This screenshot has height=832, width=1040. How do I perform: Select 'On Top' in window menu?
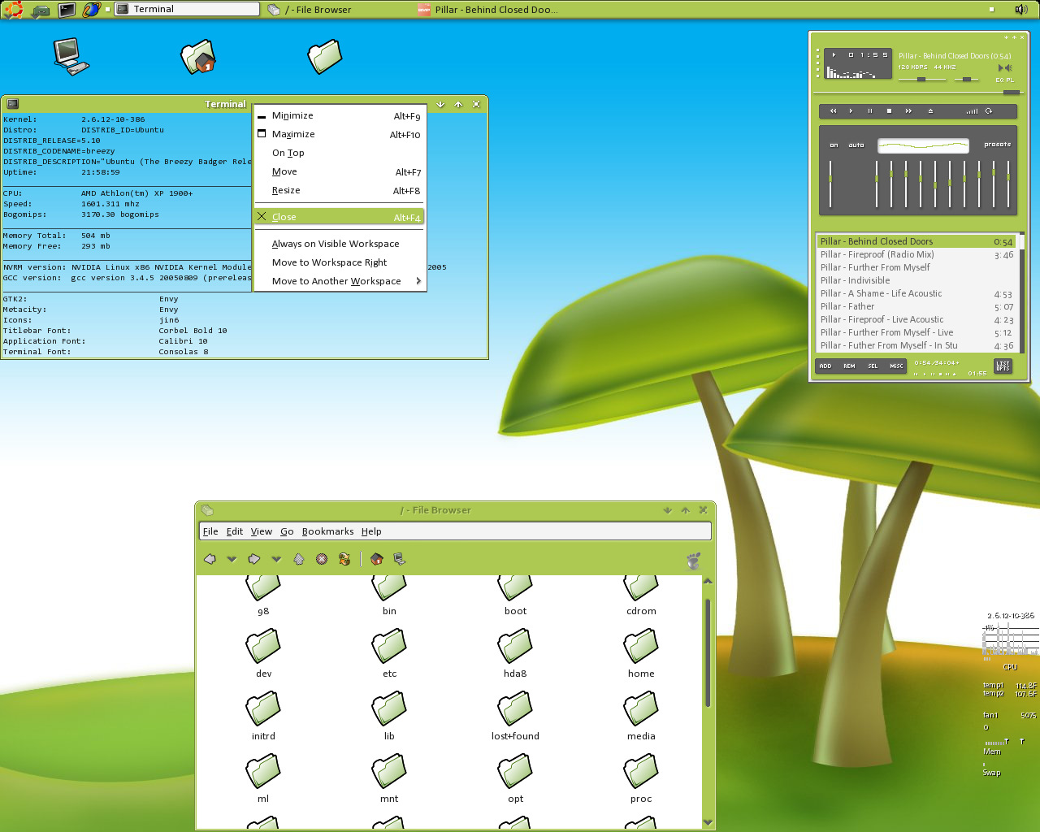coord(340,153)
